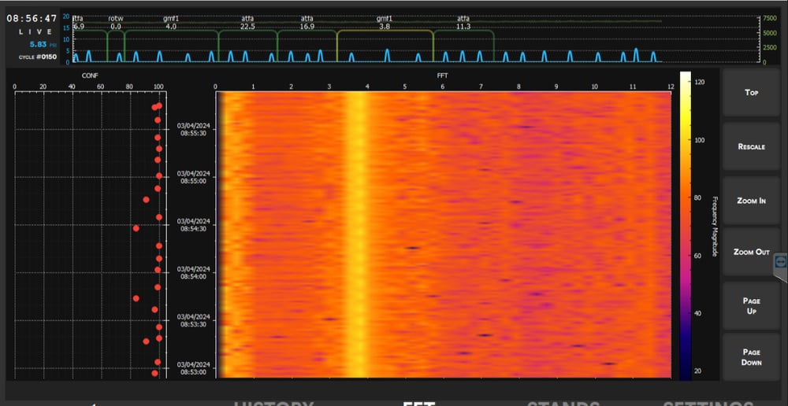The width and height of the screenshot is (788, 406).
Task: Click the Frequency Magnitude color scale bar
Action: (x=686, y=224)
